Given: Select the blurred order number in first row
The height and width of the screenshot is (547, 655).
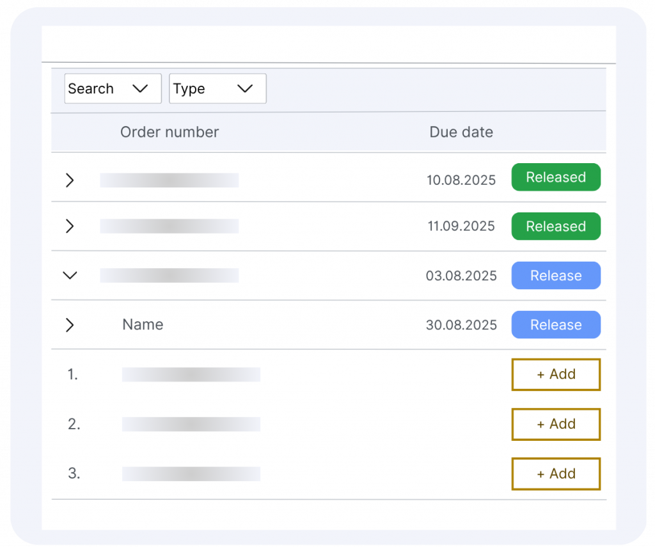Looking at the screenshot, I should 169,180.
